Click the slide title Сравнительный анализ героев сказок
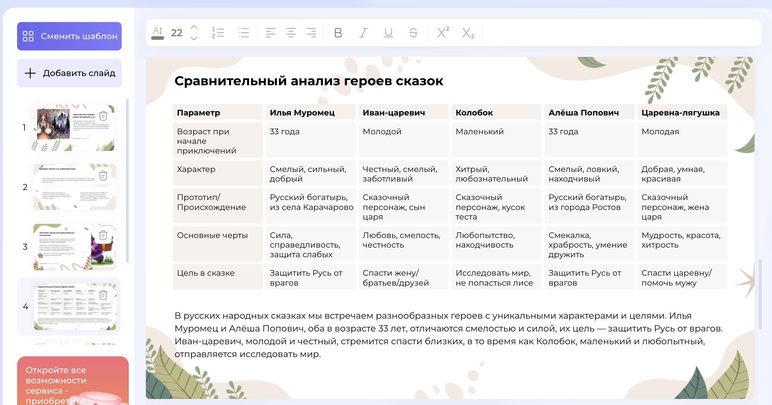The height and width of the screenshot is (405, 772). (x=309, y=81)
